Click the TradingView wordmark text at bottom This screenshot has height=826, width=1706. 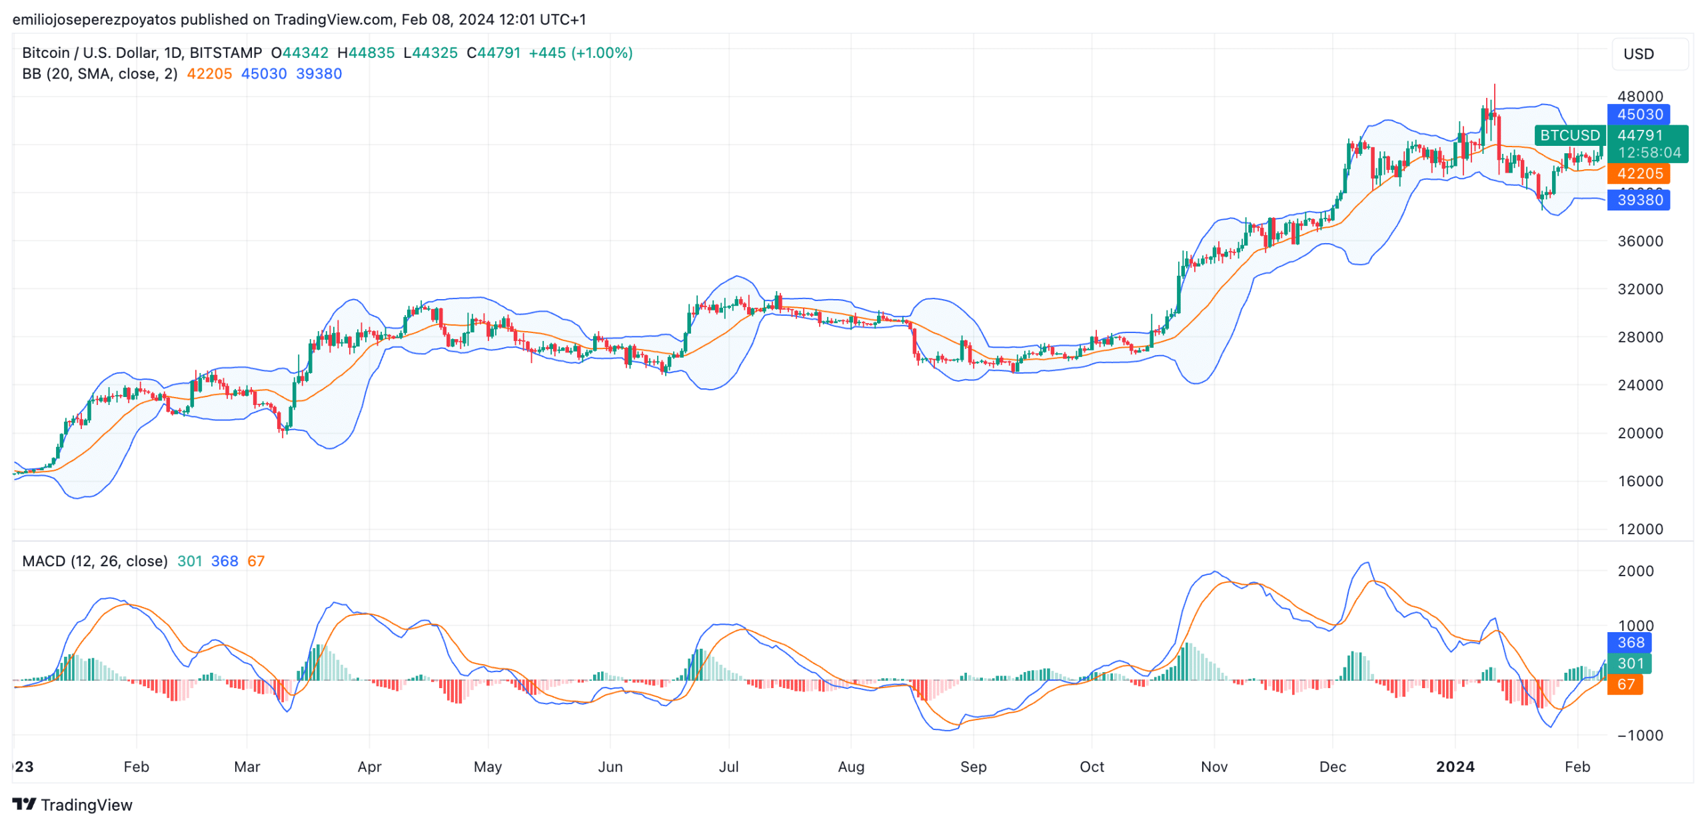(87, 805)
